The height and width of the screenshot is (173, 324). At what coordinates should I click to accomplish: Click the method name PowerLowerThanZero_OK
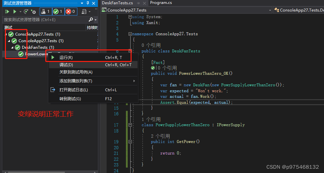click(204, 73)
